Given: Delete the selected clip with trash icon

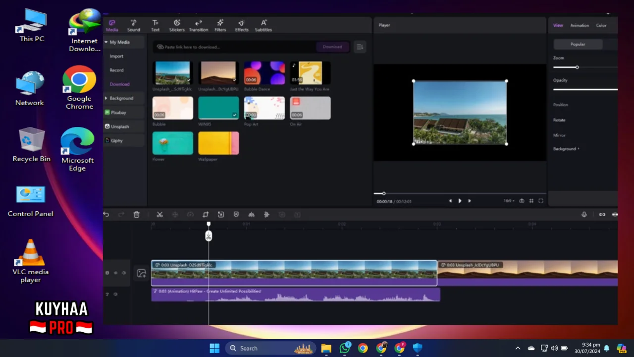Looking at the screenshot, I should [137, 214].
